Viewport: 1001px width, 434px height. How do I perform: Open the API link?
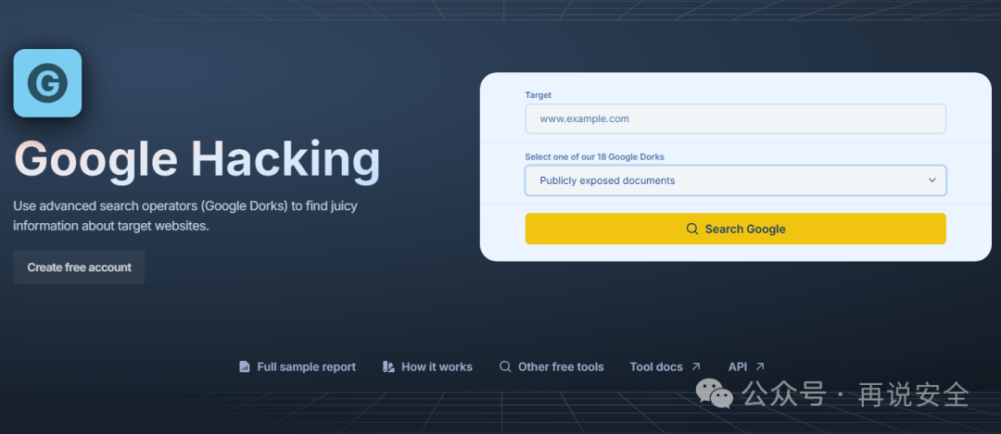(x=746, y=367)
